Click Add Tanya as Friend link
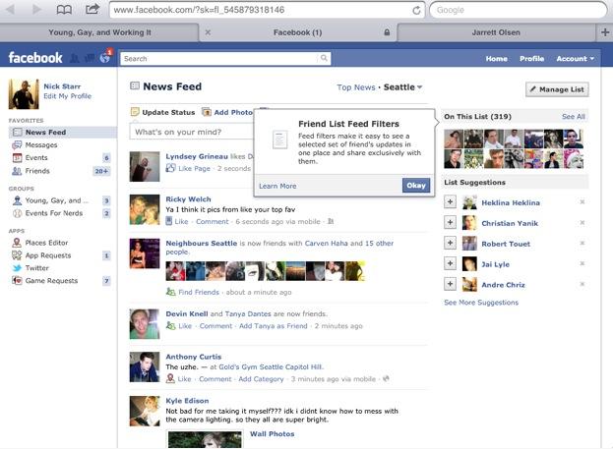Screen dimensions: 613x449 [x=273, y=326]
